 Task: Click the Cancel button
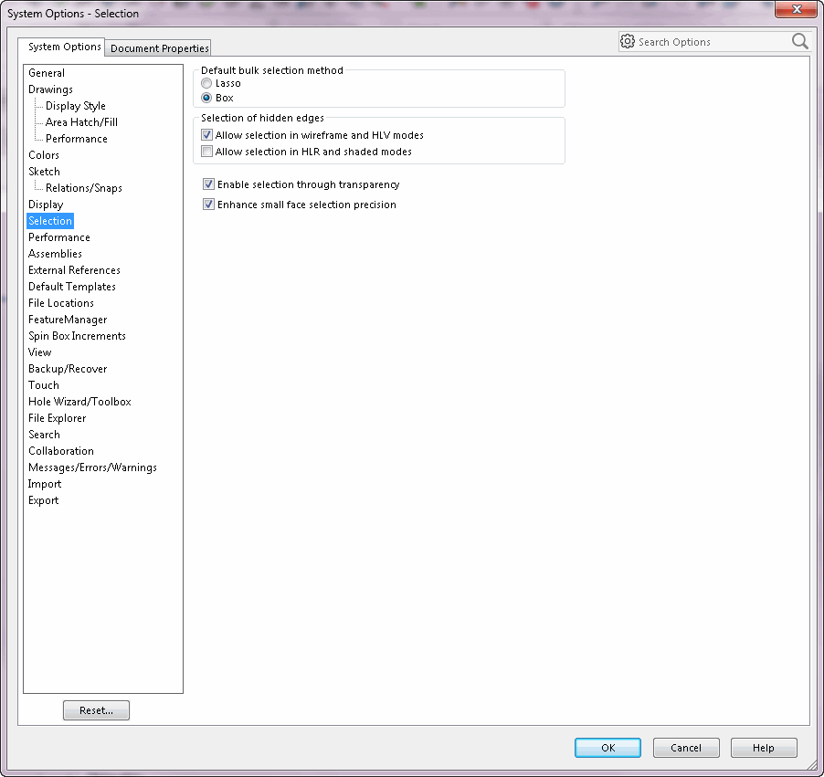tap(686, 748)
